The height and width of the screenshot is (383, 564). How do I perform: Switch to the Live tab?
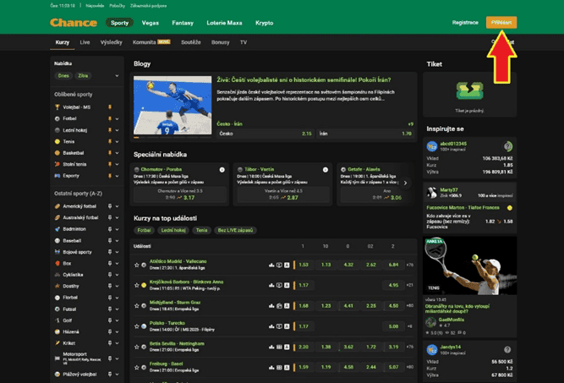85,42
